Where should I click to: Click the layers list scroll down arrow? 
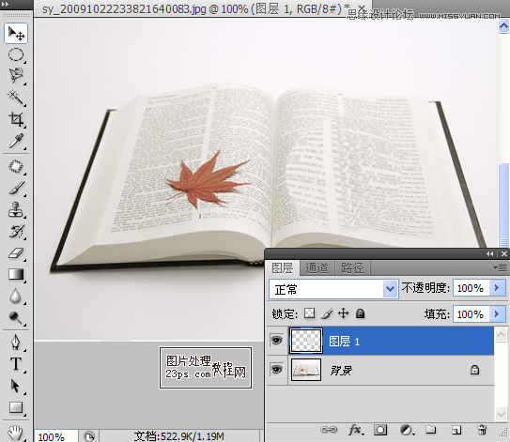click(501, 415)
